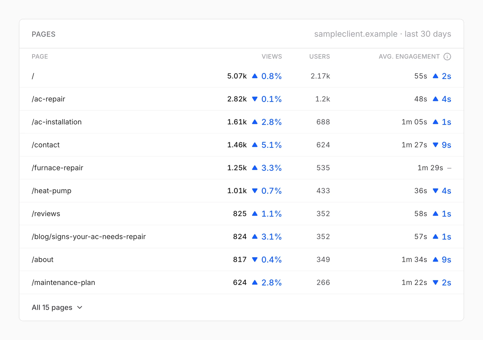Viewport: 483px width, 340px height.
Task: Select the /heat-pump page path
Action: click(x=52, y=191)
